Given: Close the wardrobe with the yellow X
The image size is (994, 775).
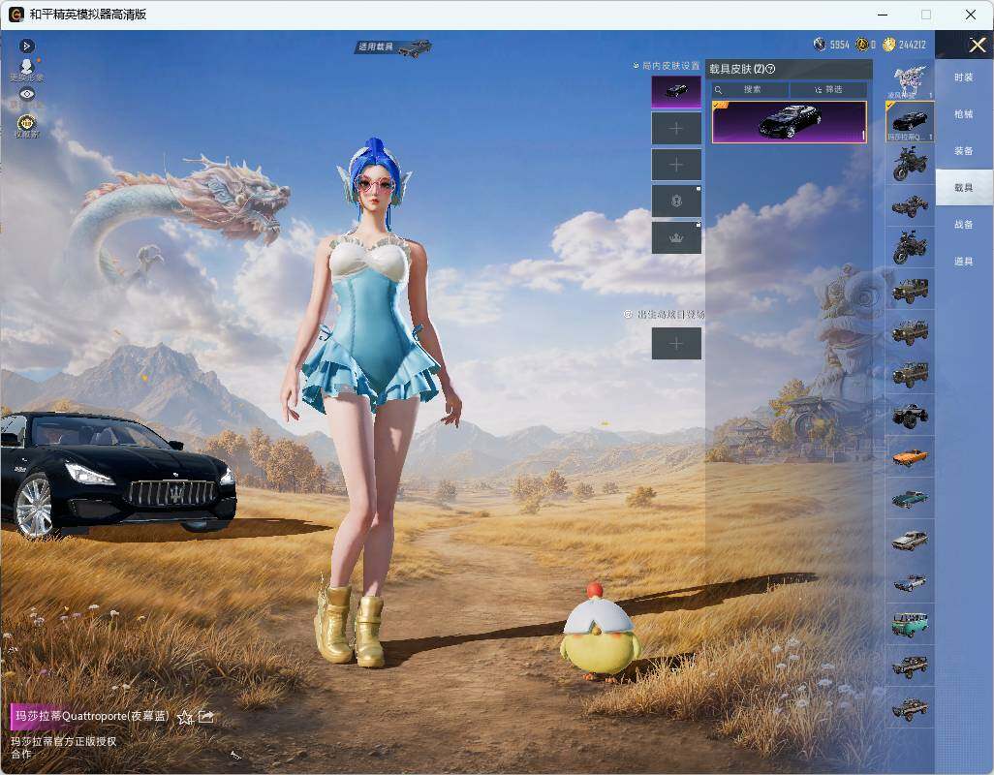Looking at the screenshot, I should pyautogui.click(x=977, y=45).
